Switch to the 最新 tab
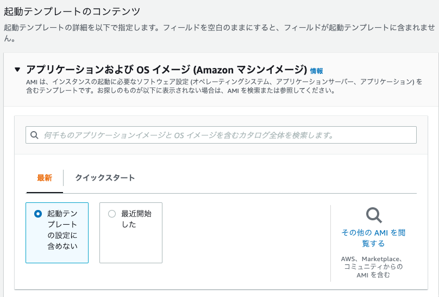The height and width of the screenshot is (297, 439). point(45,178)
